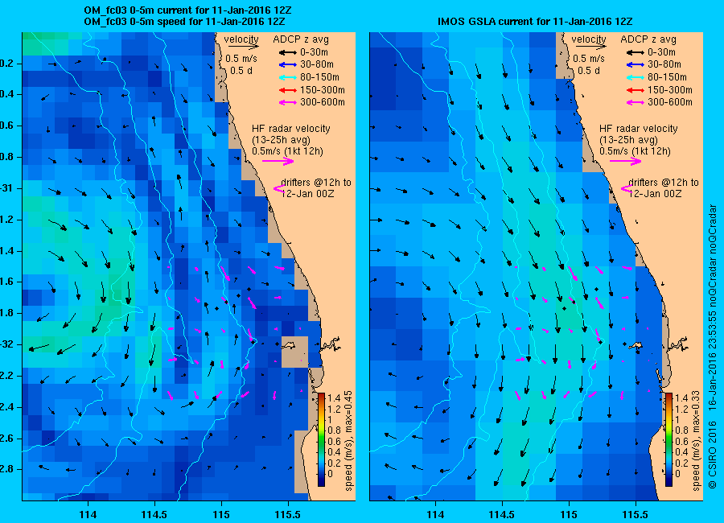The width and height of the screenshot is (724, 523).
Task: Click the cyan 80-150m ADCP arrow in right panel
Action: pyautogui.click(x=636, y=77)
